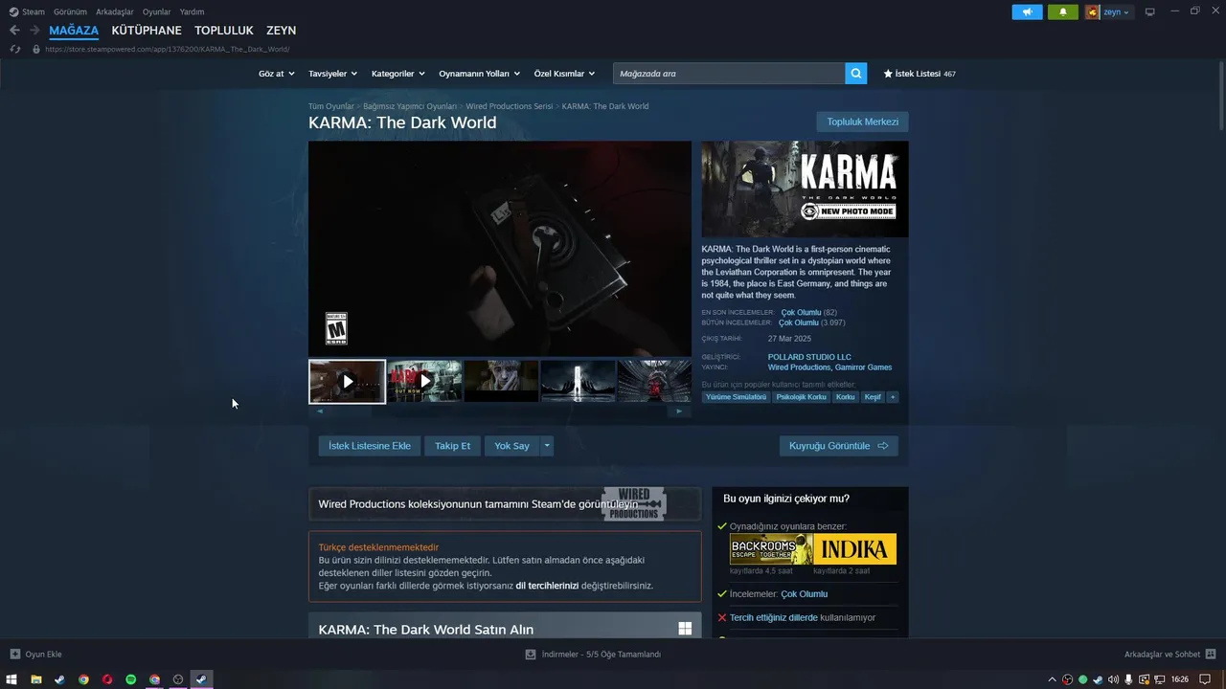1226x689 pixels.
Task: Click Wired Productions Serisi breadcrumb
Action: (x=510, y=106)
